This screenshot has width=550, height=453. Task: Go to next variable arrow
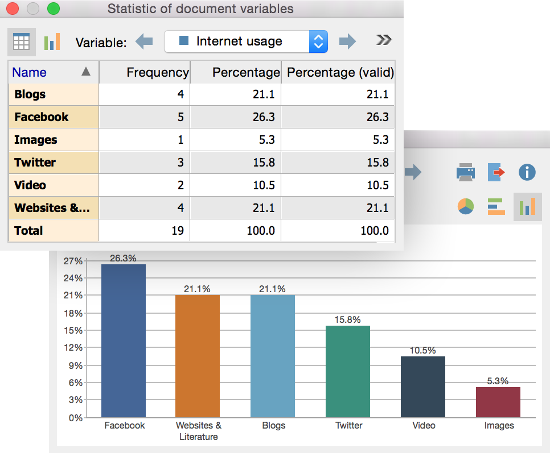(348, 41)
